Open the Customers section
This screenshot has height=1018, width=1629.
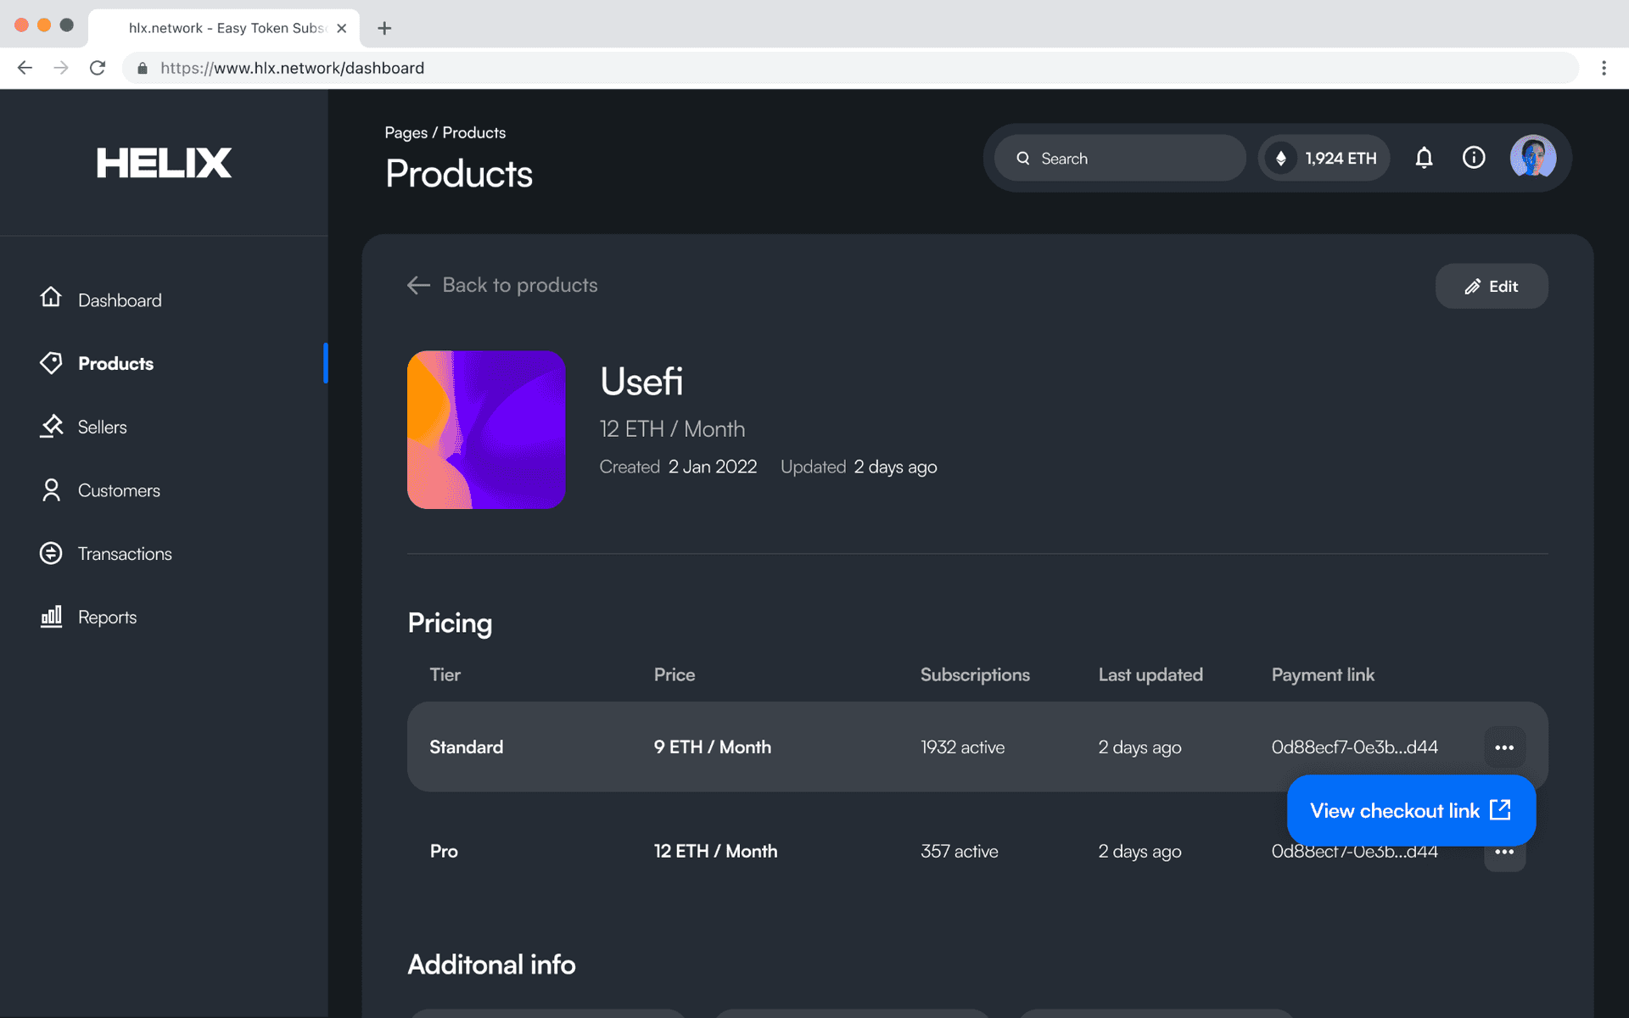click(119, 490)
